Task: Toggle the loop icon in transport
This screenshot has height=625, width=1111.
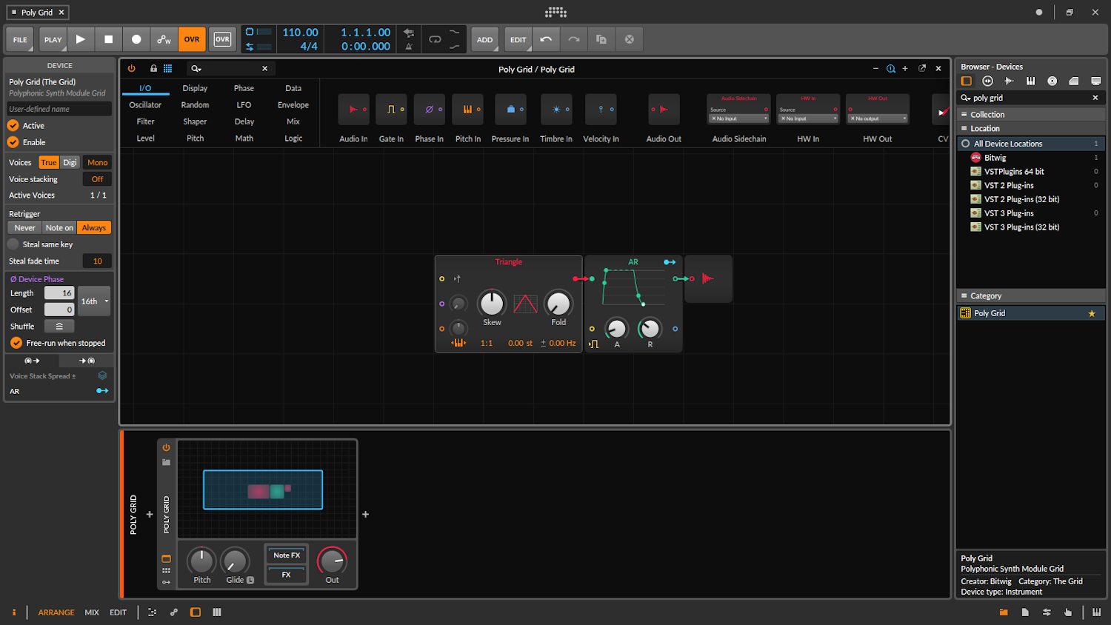Action: 435,39
